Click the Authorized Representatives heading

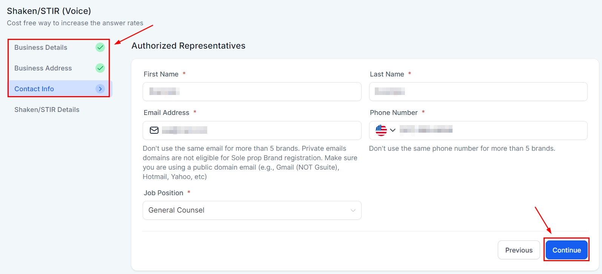point(188,46)
